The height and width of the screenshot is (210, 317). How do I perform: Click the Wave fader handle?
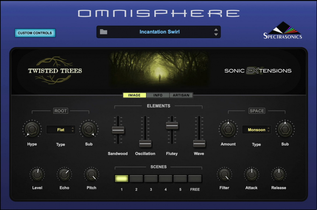click(199, 144)
